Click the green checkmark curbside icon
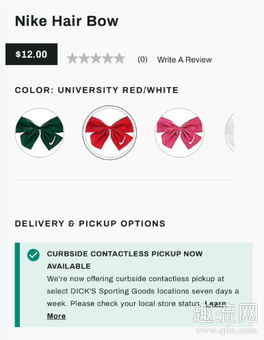This screenshot has height=340, width=264. coord(34,255)
